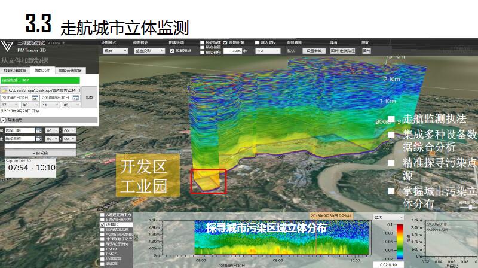The height and width of the screenshot is (268, 478).
Task: Open the 地图模式 dropdown showing 混合
Action: click(x=115, y=51)
